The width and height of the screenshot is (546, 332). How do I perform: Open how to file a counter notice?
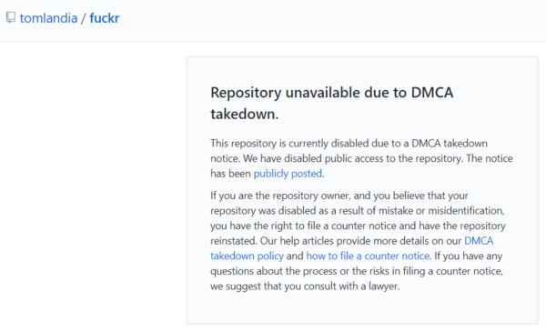point(368,257)
